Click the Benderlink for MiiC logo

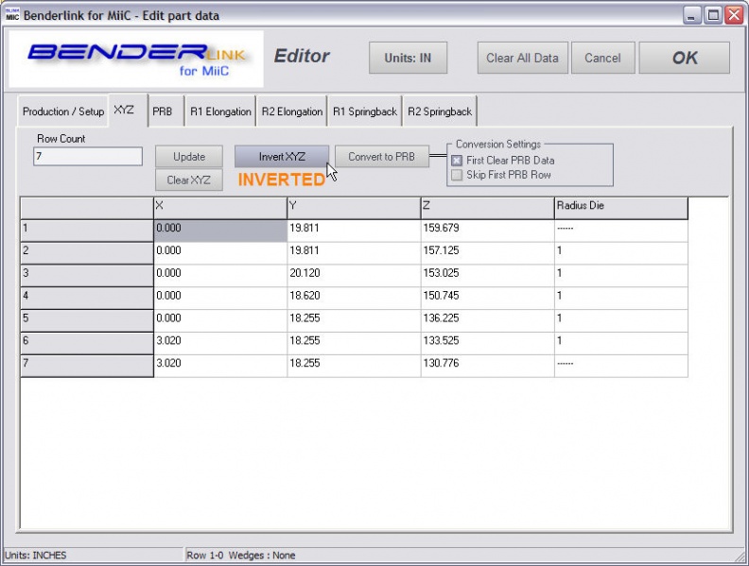click(136, 59)
